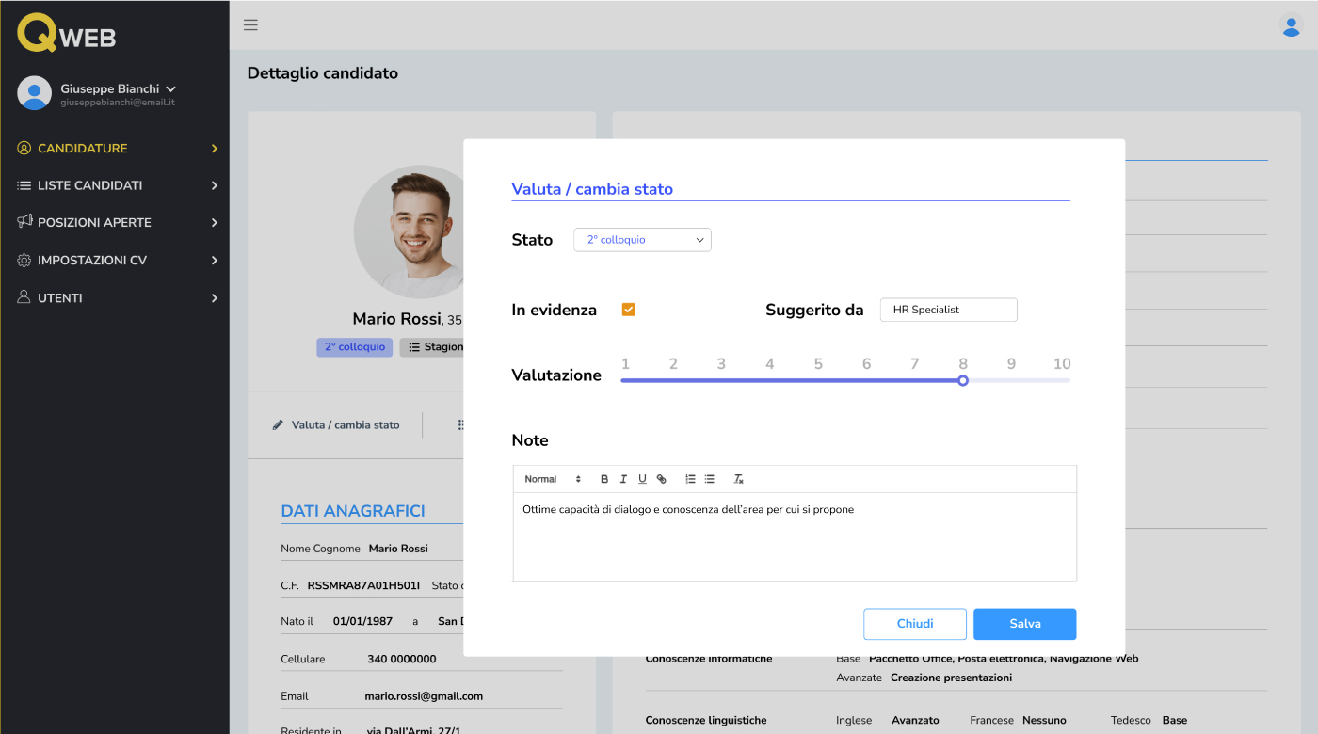Open the Stato dropdown showing 2° colloquio
Screen dimensions: 1318x734
click(642, 240)
